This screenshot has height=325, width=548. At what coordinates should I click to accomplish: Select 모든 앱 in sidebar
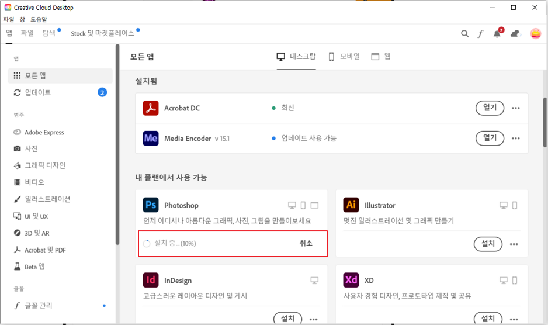pyautogui.click(x=60, y=75)
